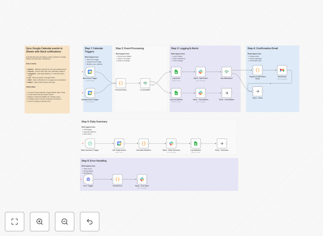Image resolution: width=323 pixels, height=236 pixels.
Task: Select the Log Statistics Sheets node
Action: click(196, 143)
